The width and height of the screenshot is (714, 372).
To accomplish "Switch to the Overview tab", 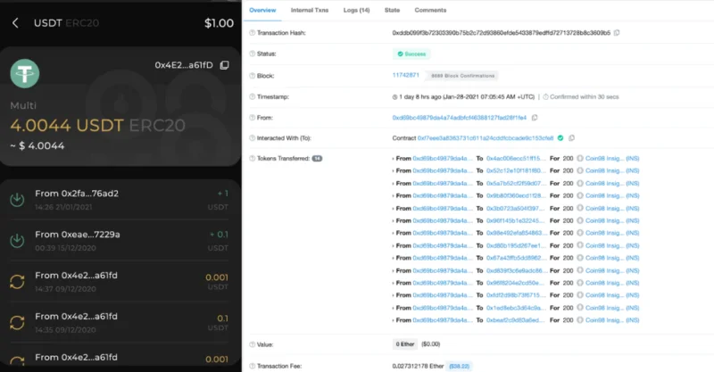I will click(262, 10).
